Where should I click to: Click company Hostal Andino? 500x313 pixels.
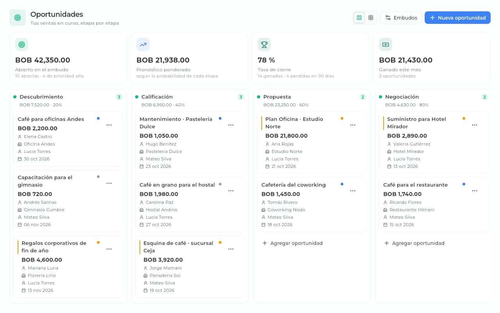coord(161,210)
